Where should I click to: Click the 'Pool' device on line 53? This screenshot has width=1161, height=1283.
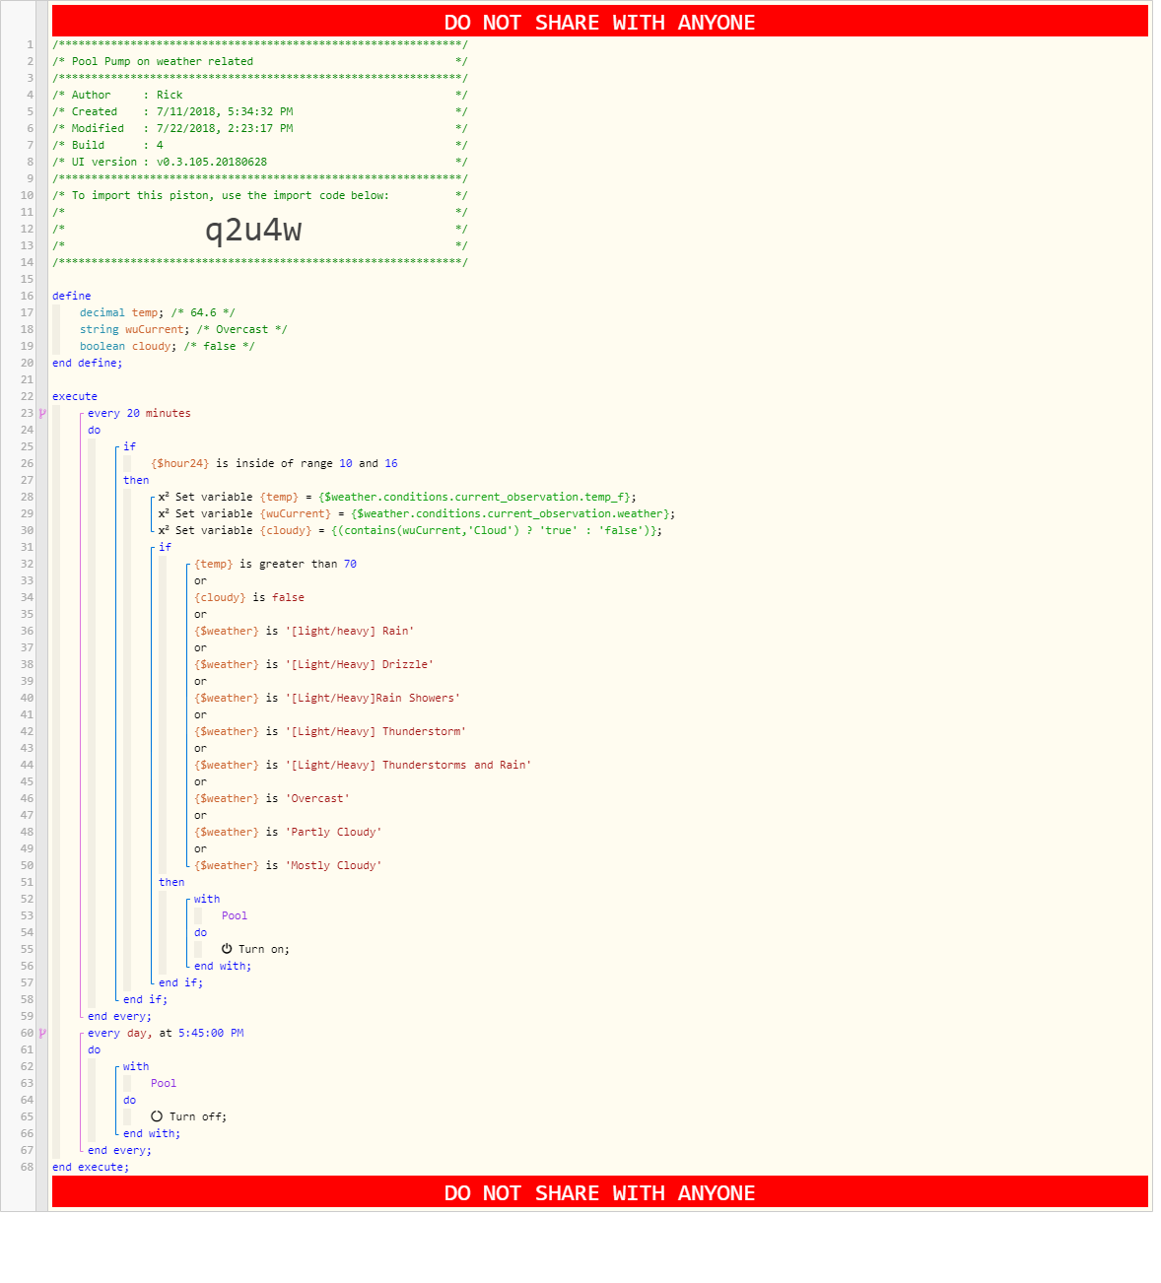pos(235,915)
